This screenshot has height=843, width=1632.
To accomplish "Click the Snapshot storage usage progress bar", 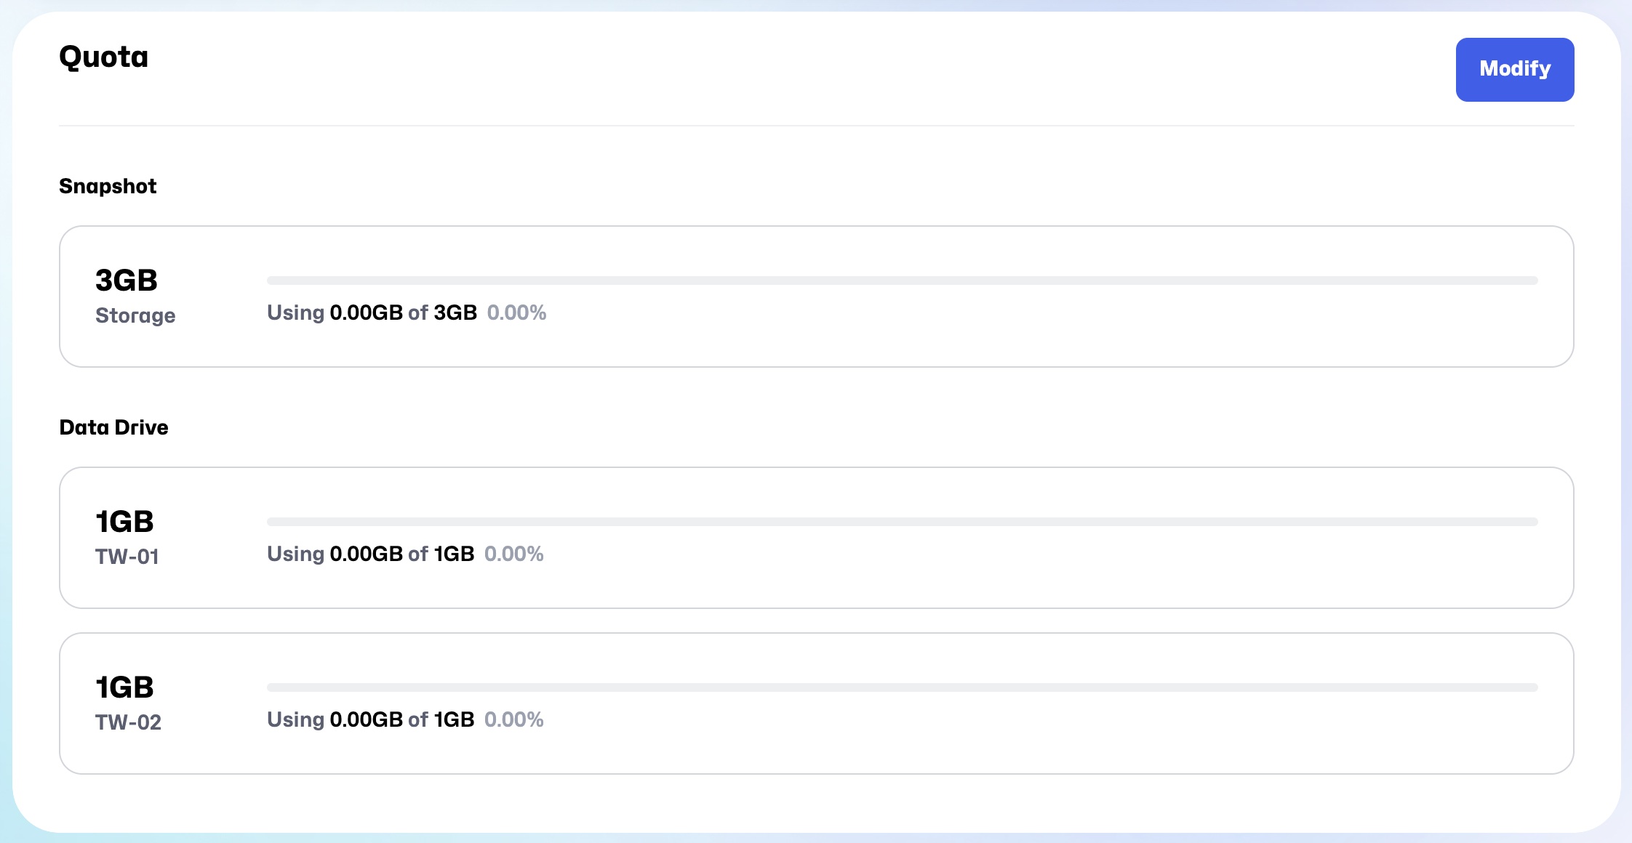I will click(902, 281).
